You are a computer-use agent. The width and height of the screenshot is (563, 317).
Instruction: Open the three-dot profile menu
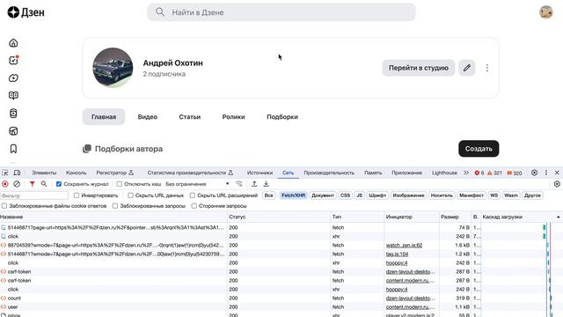point(486,68)
